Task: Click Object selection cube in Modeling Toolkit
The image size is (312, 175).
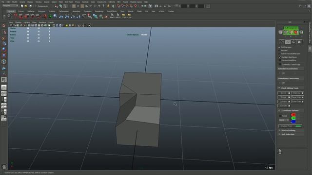Action: (x=280, y=32)
